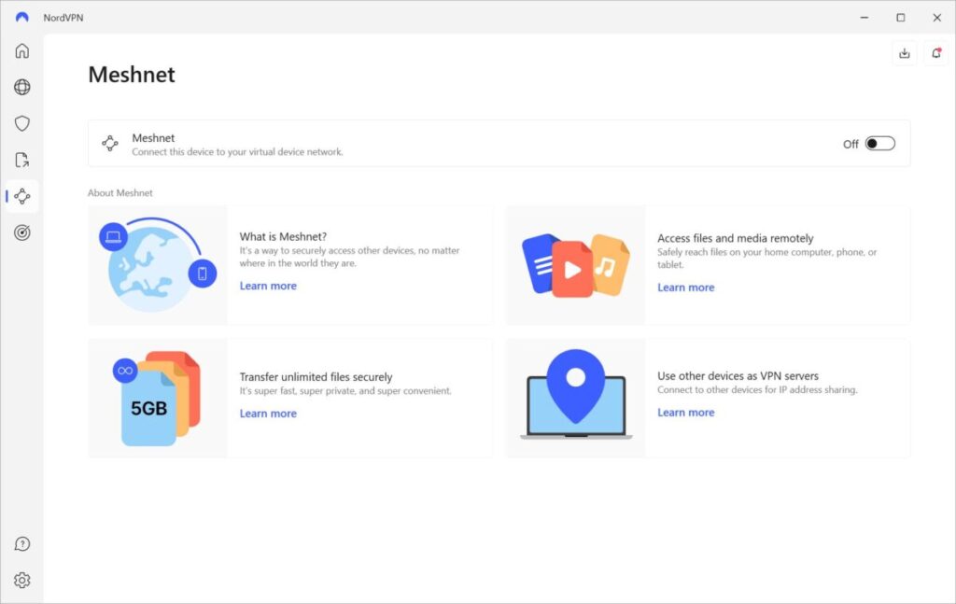Open the shield Threat Protection icon
This screenshot has height=604, width=956.
click(22, 124)
